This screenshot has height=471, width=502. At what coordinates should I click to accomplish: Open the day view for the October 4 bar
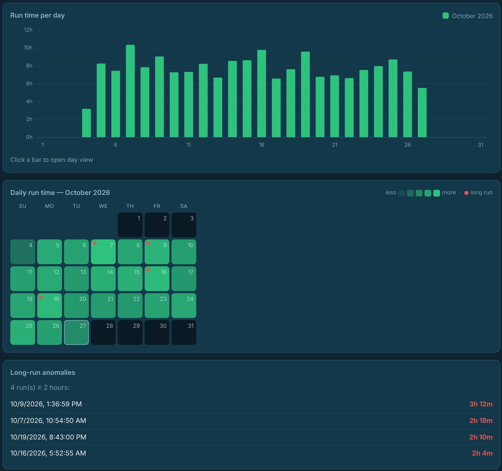86,123
